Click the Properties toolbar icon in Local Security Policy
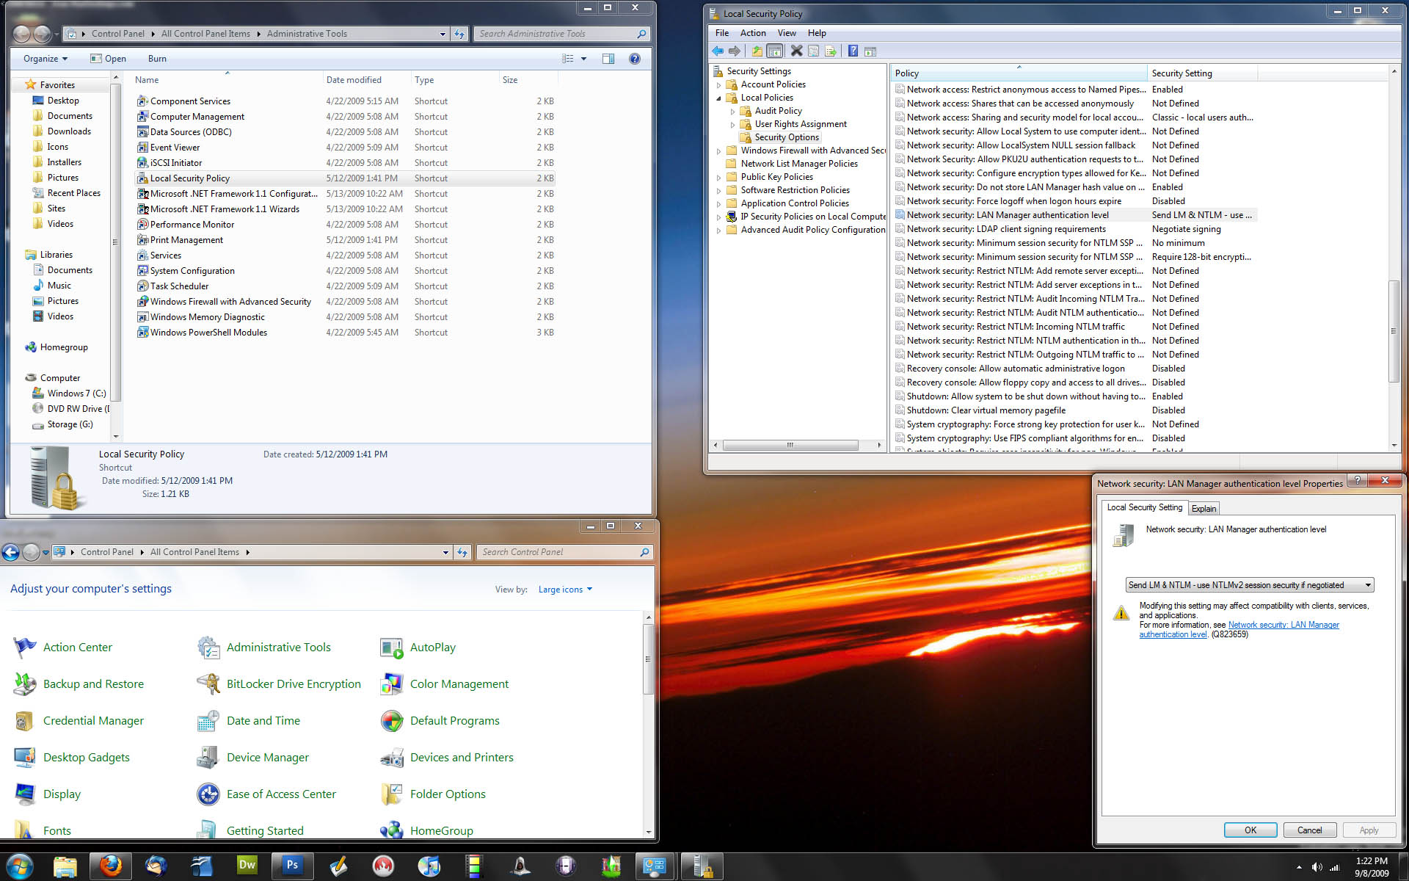The height and width of the screenshot is (881, 1409). pyautogui.click(x=813, y=51)
